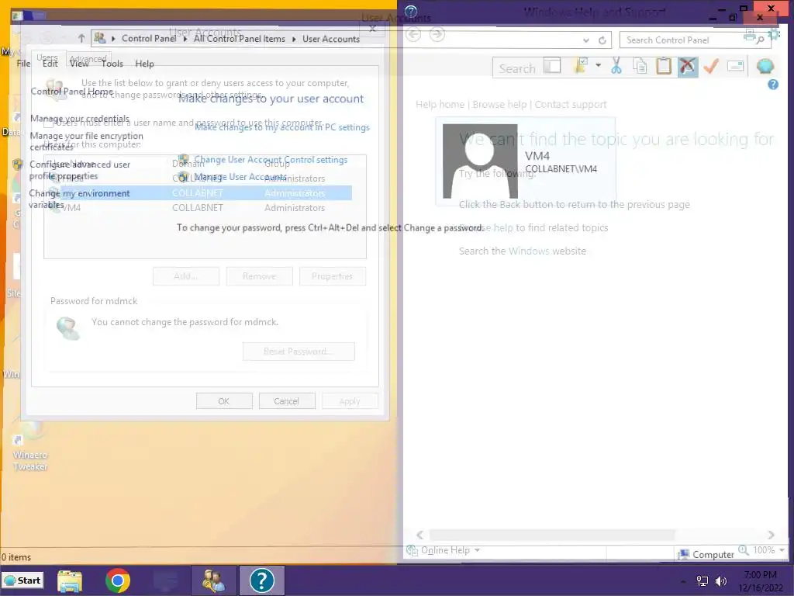Click the 'Browse help' link
794x596 pixels.
(x=499, y=105)
